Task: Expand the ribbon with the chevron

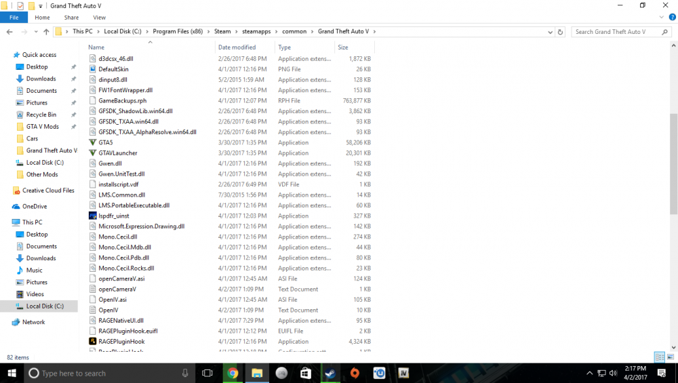Action: (x=661, y=18)
